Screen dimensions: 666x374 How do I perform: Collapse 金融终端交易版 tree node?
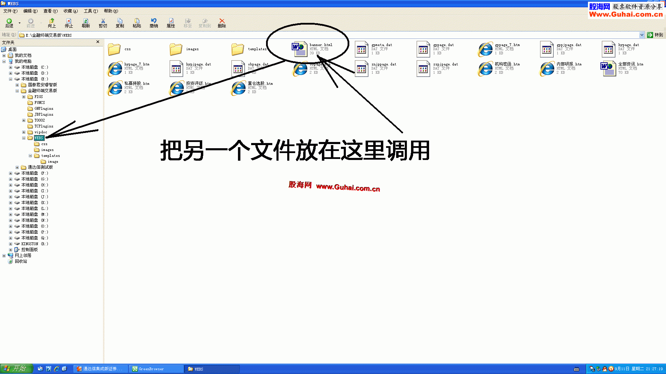click(x=17, y=91)
